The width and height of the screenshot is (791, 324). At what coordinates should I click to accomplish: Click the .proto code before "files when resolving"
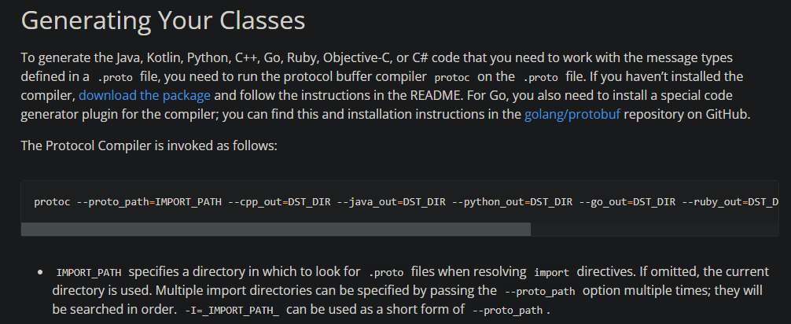(x=386, y=273)
